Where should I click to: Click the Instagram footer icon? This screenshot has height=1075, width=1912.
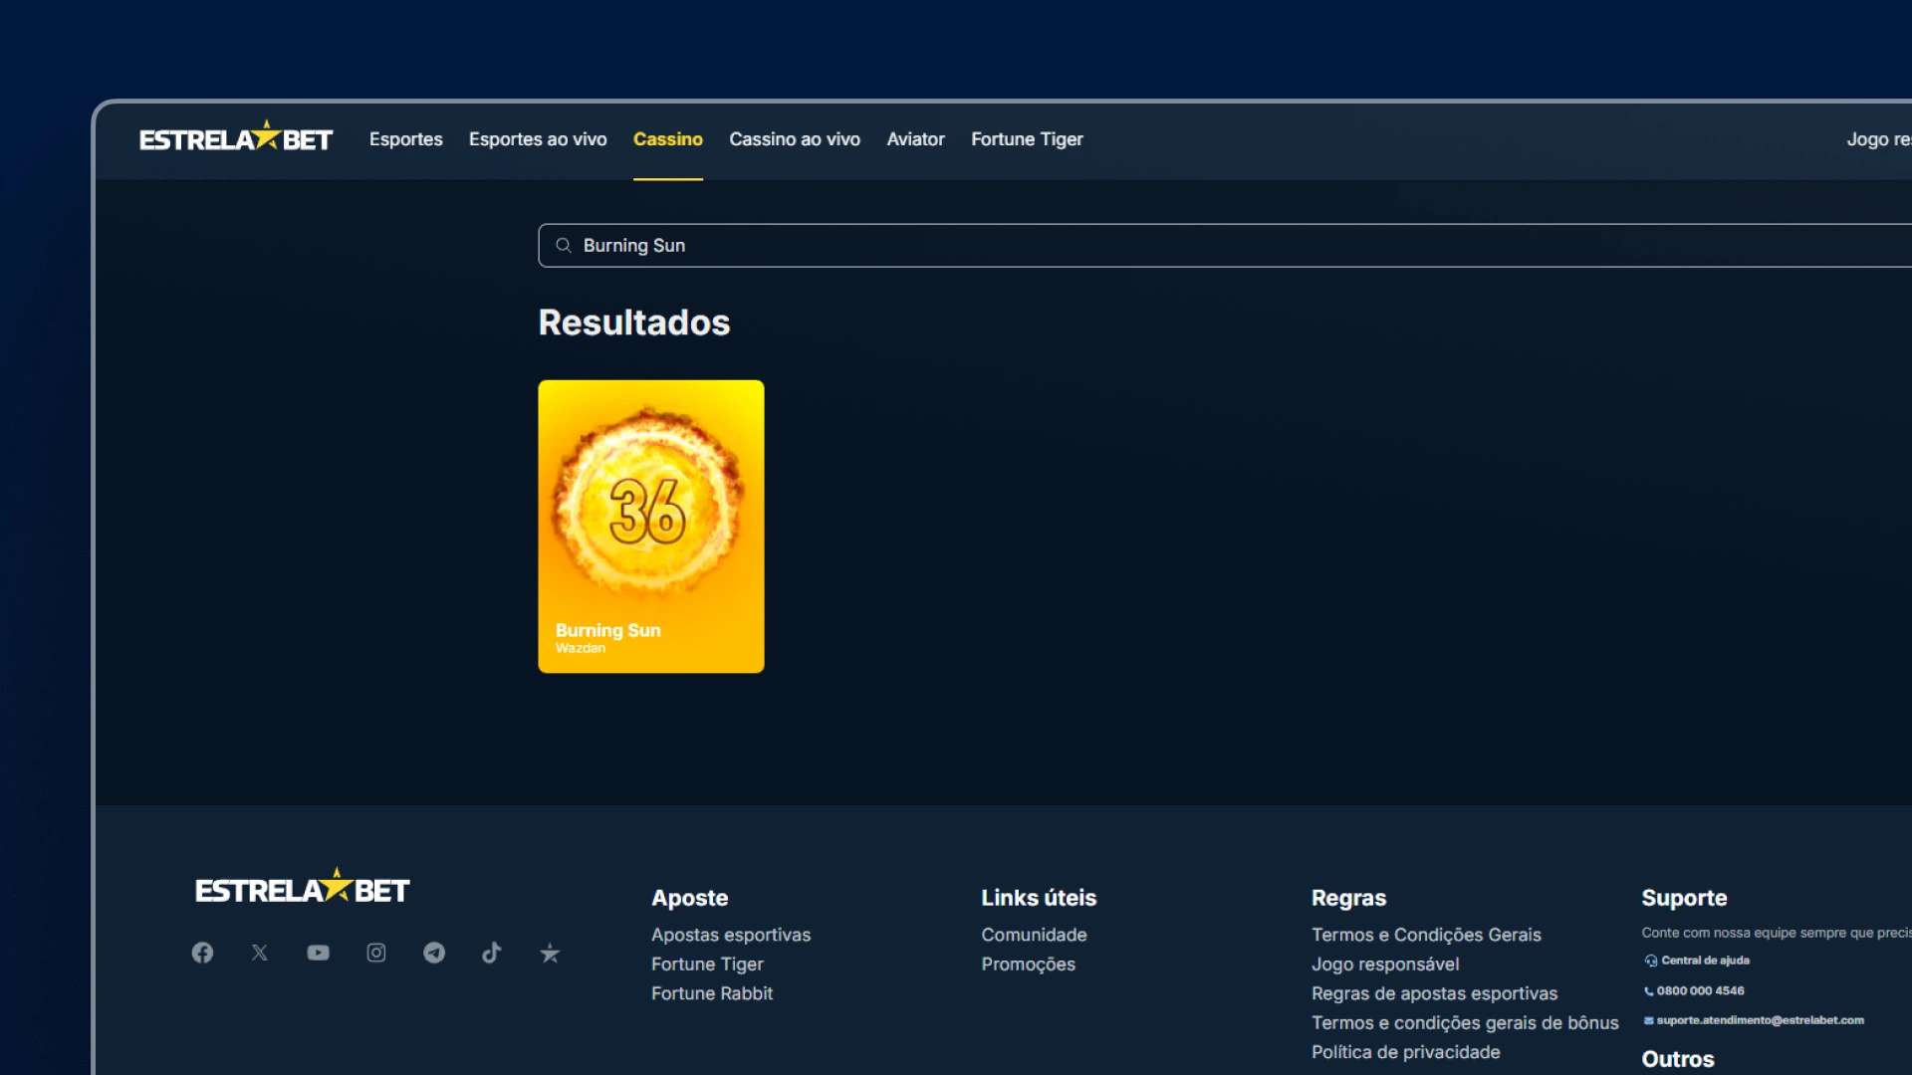[376, 953]
